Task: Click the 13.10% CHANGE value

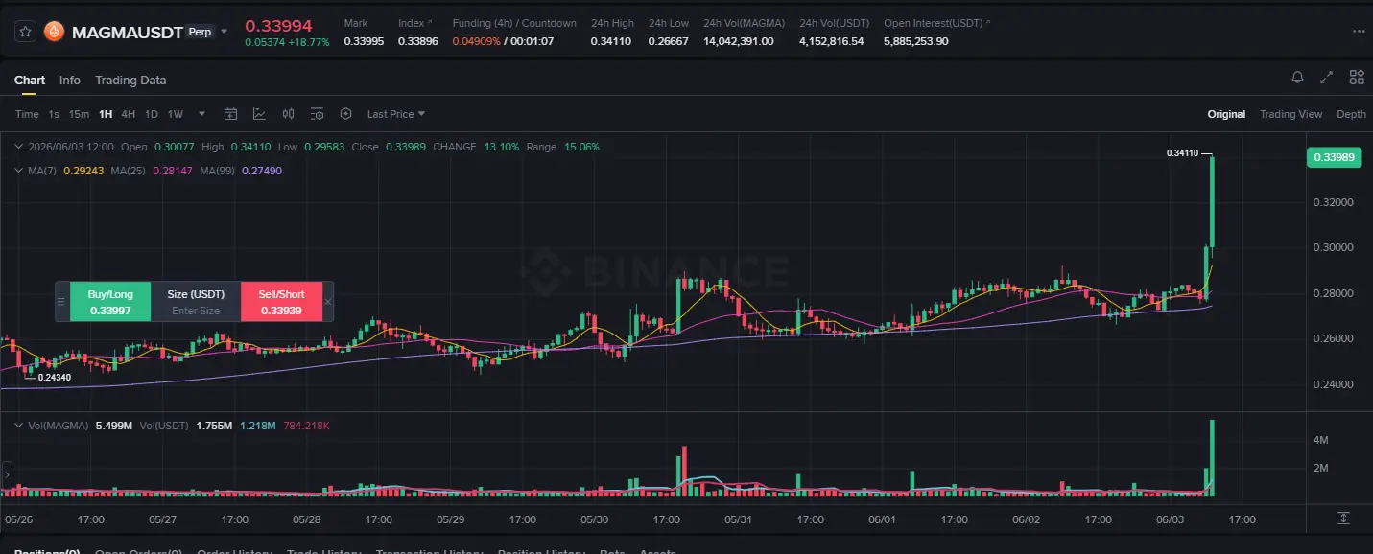Action: click(x=500, y=147)
